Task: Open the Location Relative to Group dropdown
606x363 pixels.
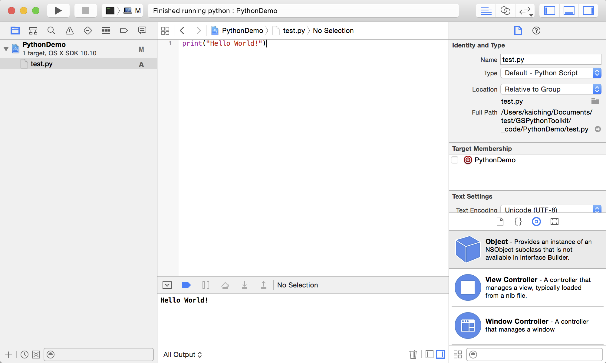Action: (x=551, y=89)
